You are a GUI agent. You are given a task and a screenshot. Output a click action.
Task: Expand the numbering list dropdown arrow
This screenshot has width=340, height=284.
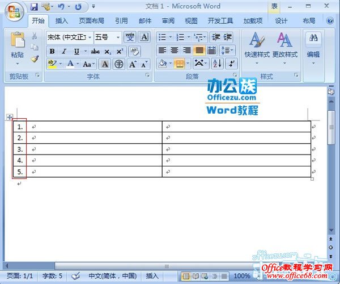(x=189, y=37)
